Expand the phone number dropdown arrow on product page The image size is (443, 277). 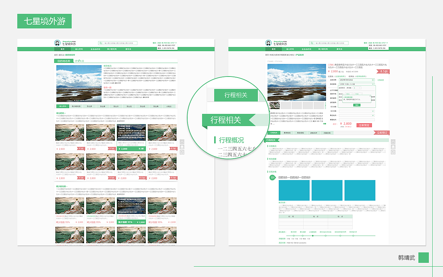[x=387, y=43]
